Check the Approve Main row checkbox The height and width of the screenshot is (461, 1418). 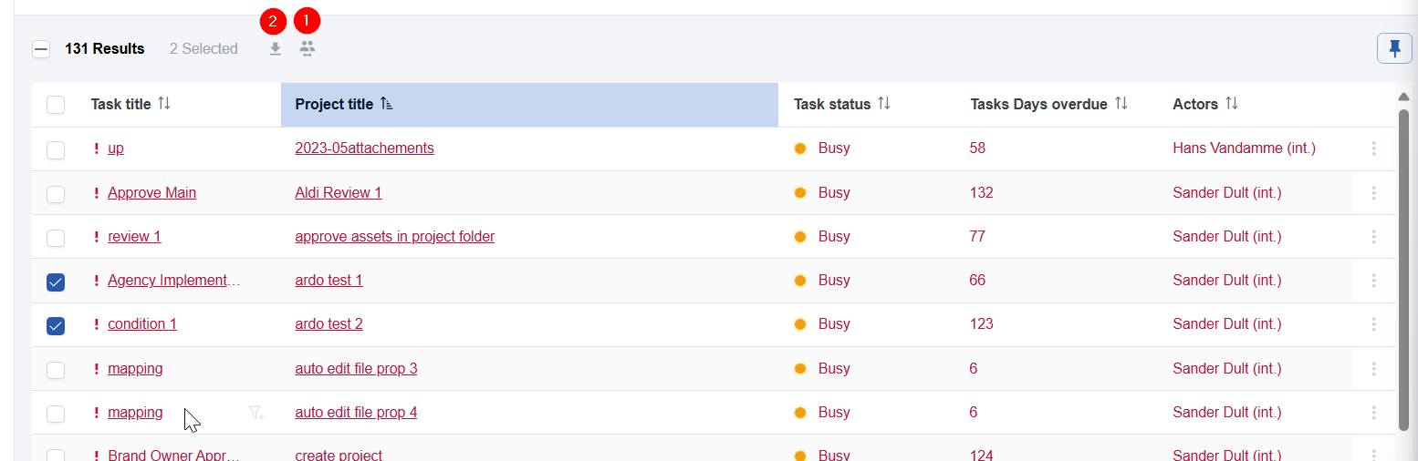(x=56, y=193)
